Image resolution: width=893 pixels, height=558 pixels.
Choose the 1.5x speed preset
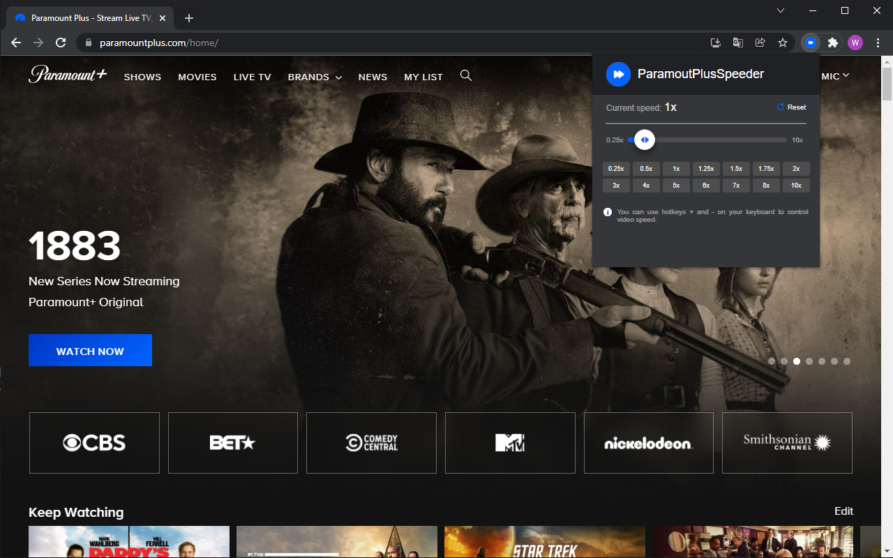[x=736, y=169]
